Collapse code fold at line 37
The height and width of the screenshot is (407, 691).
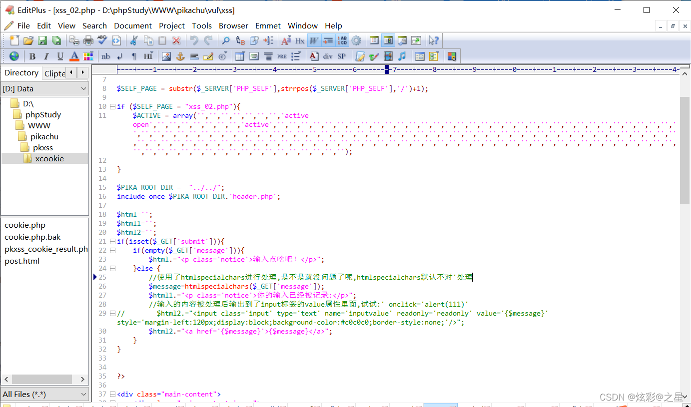(112, 394)
